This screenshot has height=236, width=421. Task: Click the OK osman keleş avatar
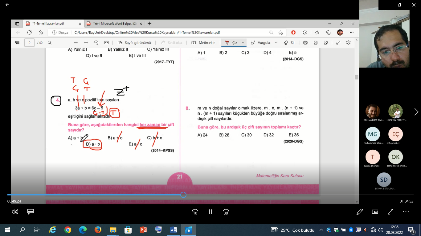(x=395, y=157)
